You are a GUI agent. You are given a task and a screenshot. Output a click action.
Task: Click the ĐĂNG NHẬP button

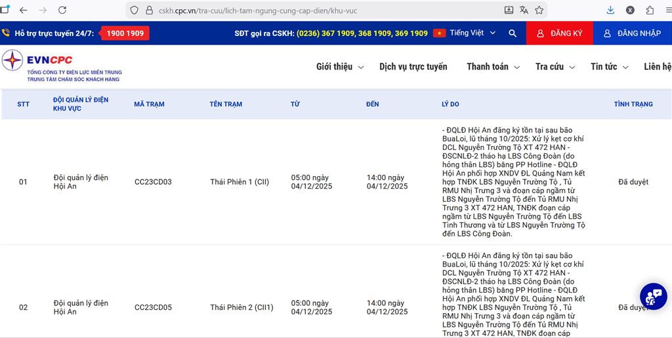coord(632,33)
